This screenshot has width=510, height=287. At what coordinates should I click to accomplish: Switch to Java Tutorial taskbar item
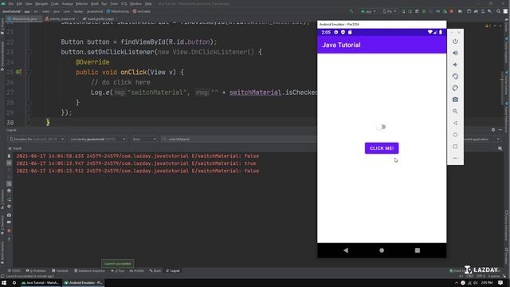click(40, 283)
